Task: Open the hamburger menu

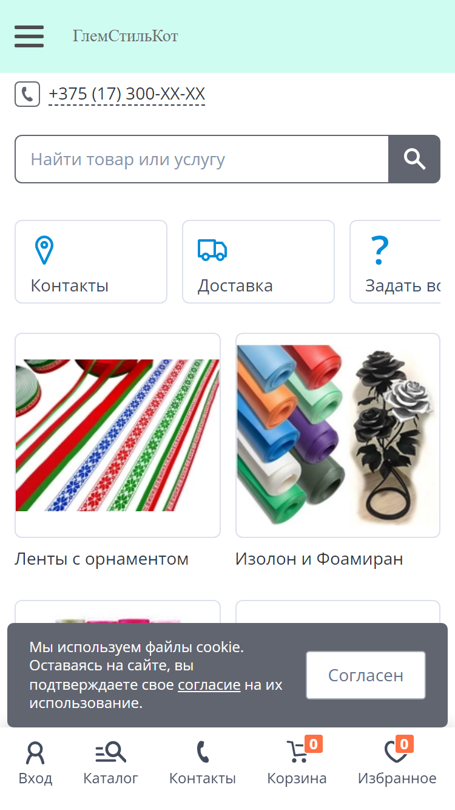Action: (x=29, y=36)
